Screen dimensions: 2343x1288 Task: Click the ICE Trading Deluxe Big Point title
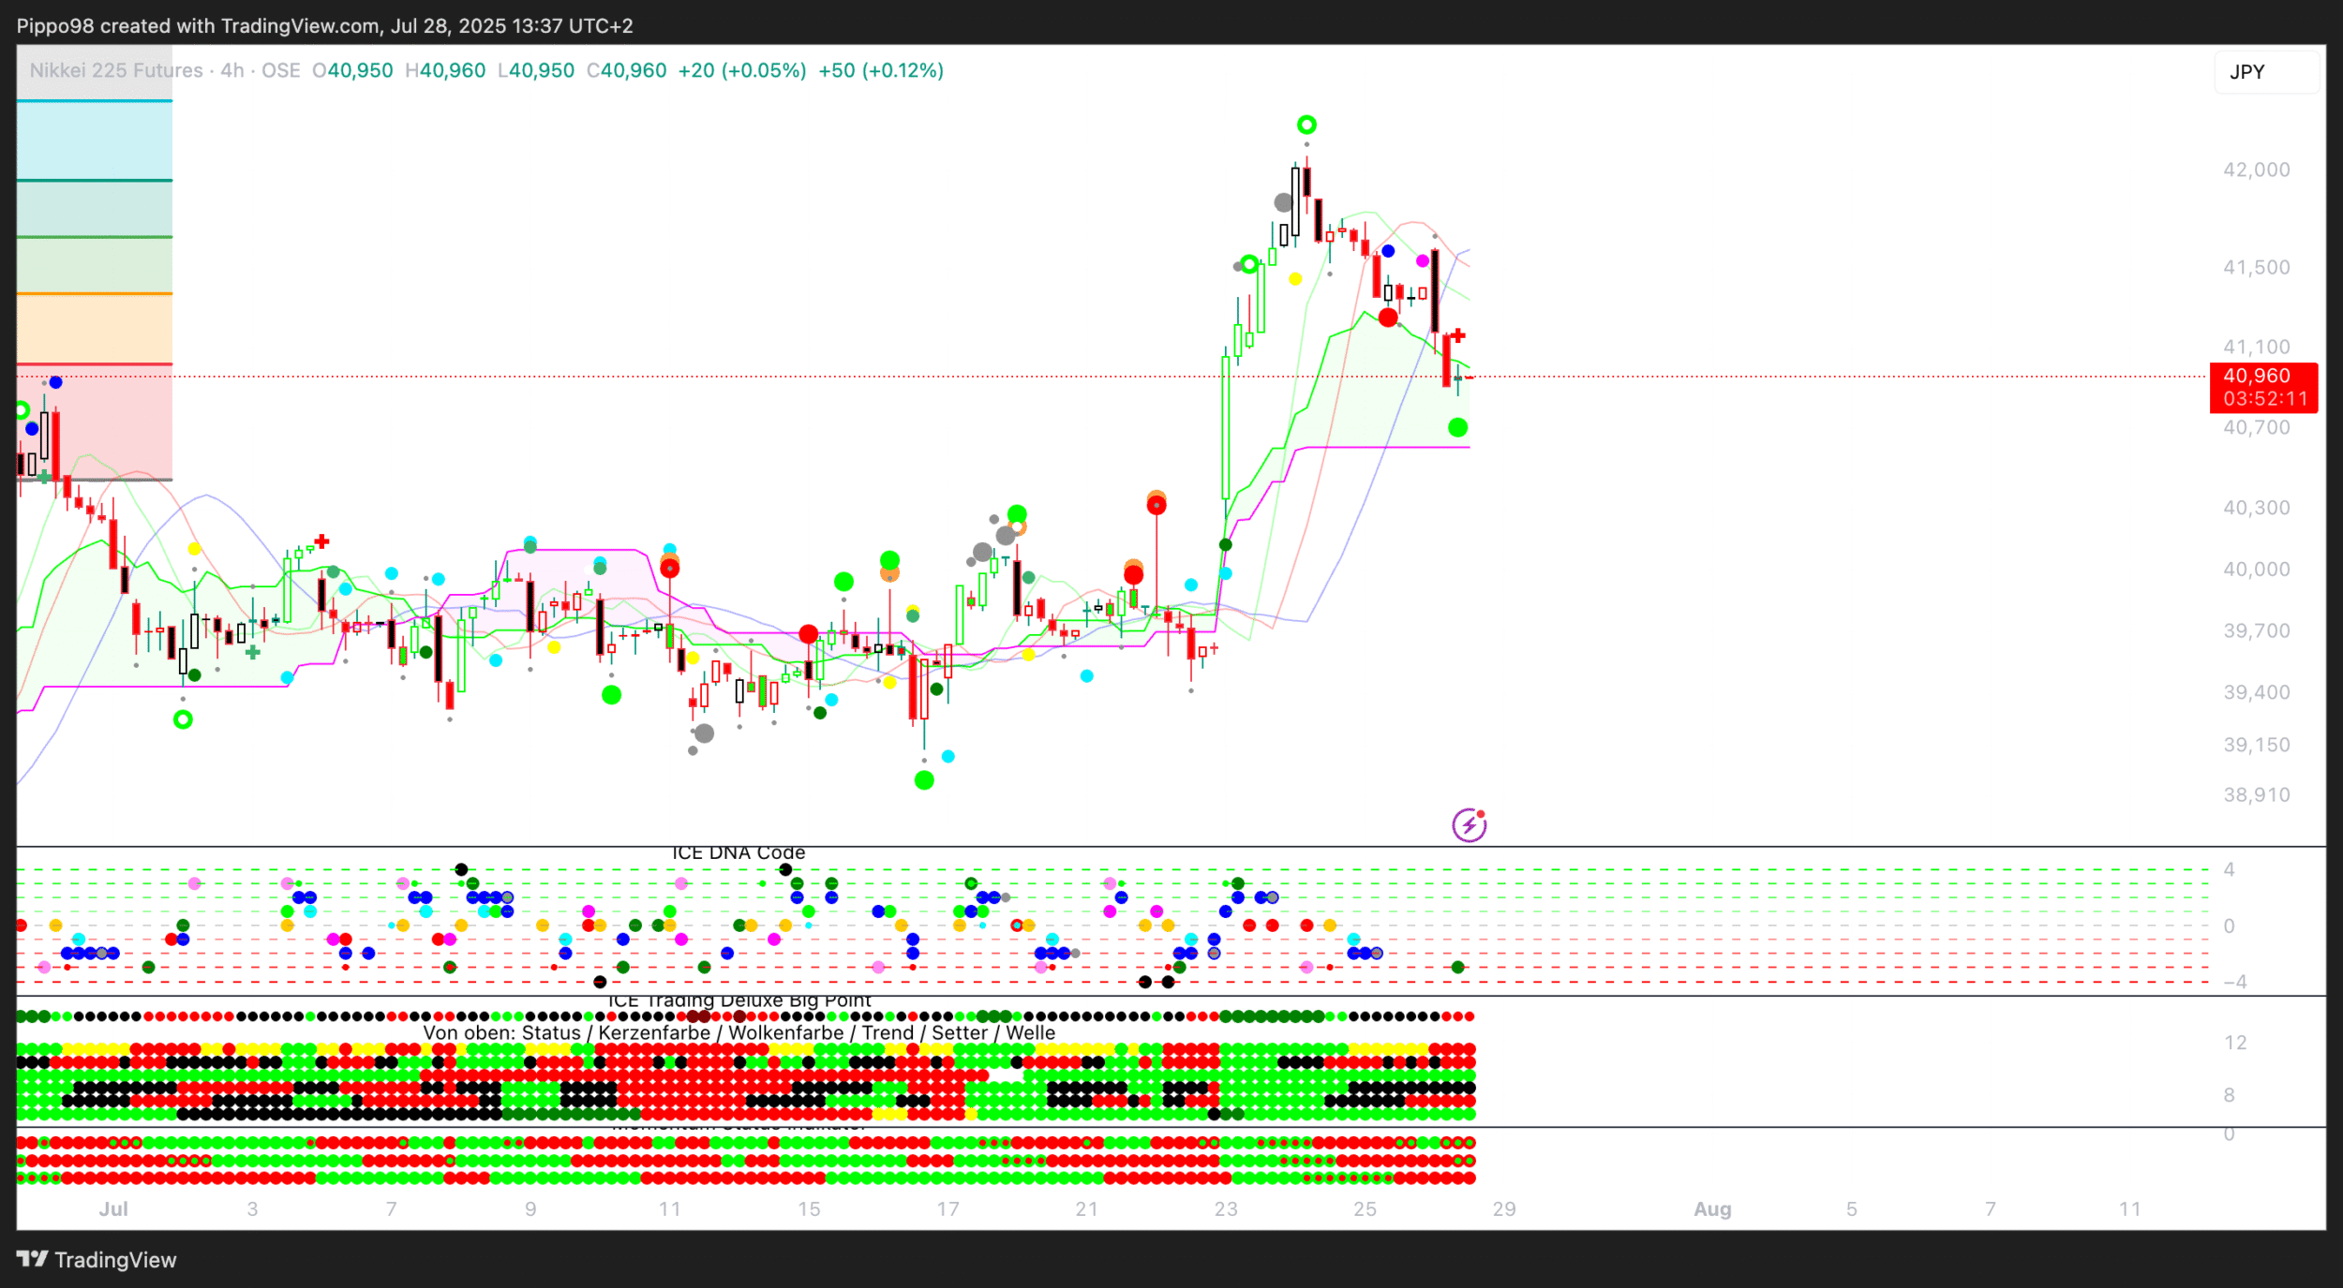tap(739, 1001)
